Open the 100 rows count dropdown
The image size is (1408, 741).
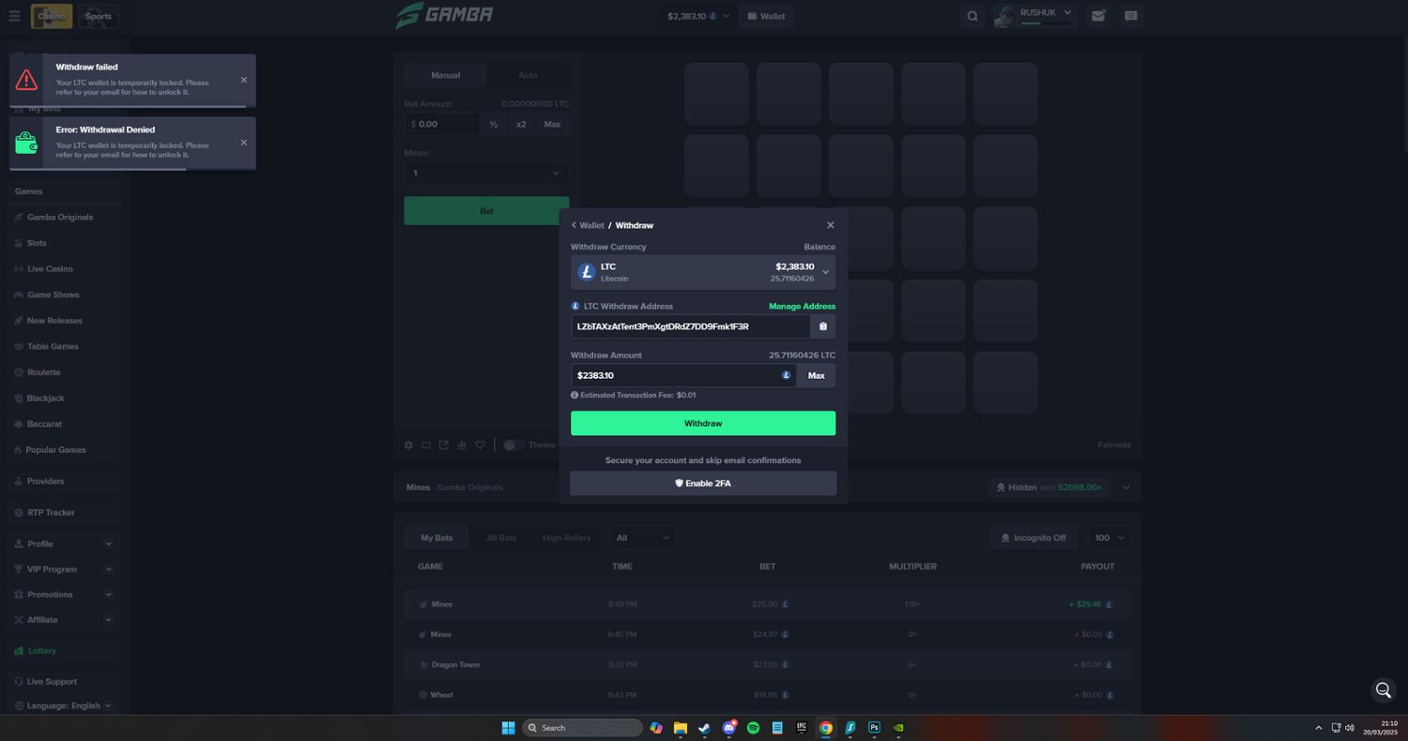point(1108,537)
